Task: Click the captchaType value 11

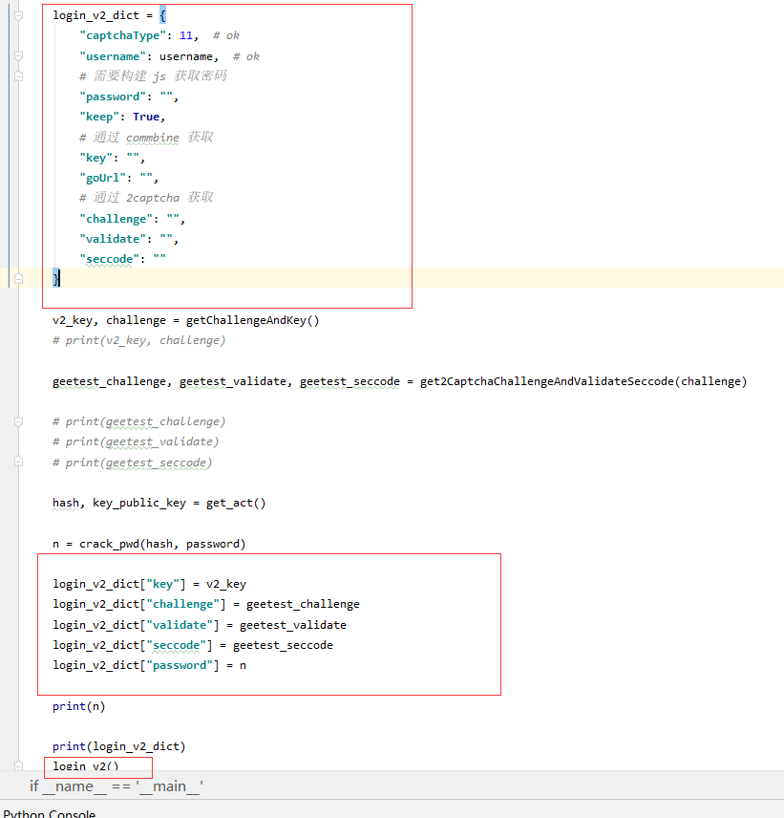Action: click(186, 35)
